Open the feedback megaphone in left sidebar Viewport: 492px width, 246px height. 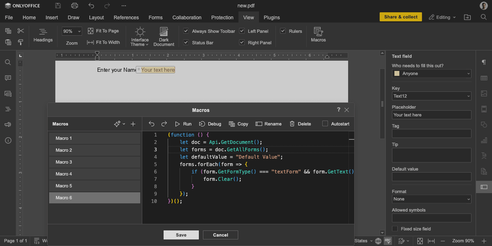(x=8, y=125)
